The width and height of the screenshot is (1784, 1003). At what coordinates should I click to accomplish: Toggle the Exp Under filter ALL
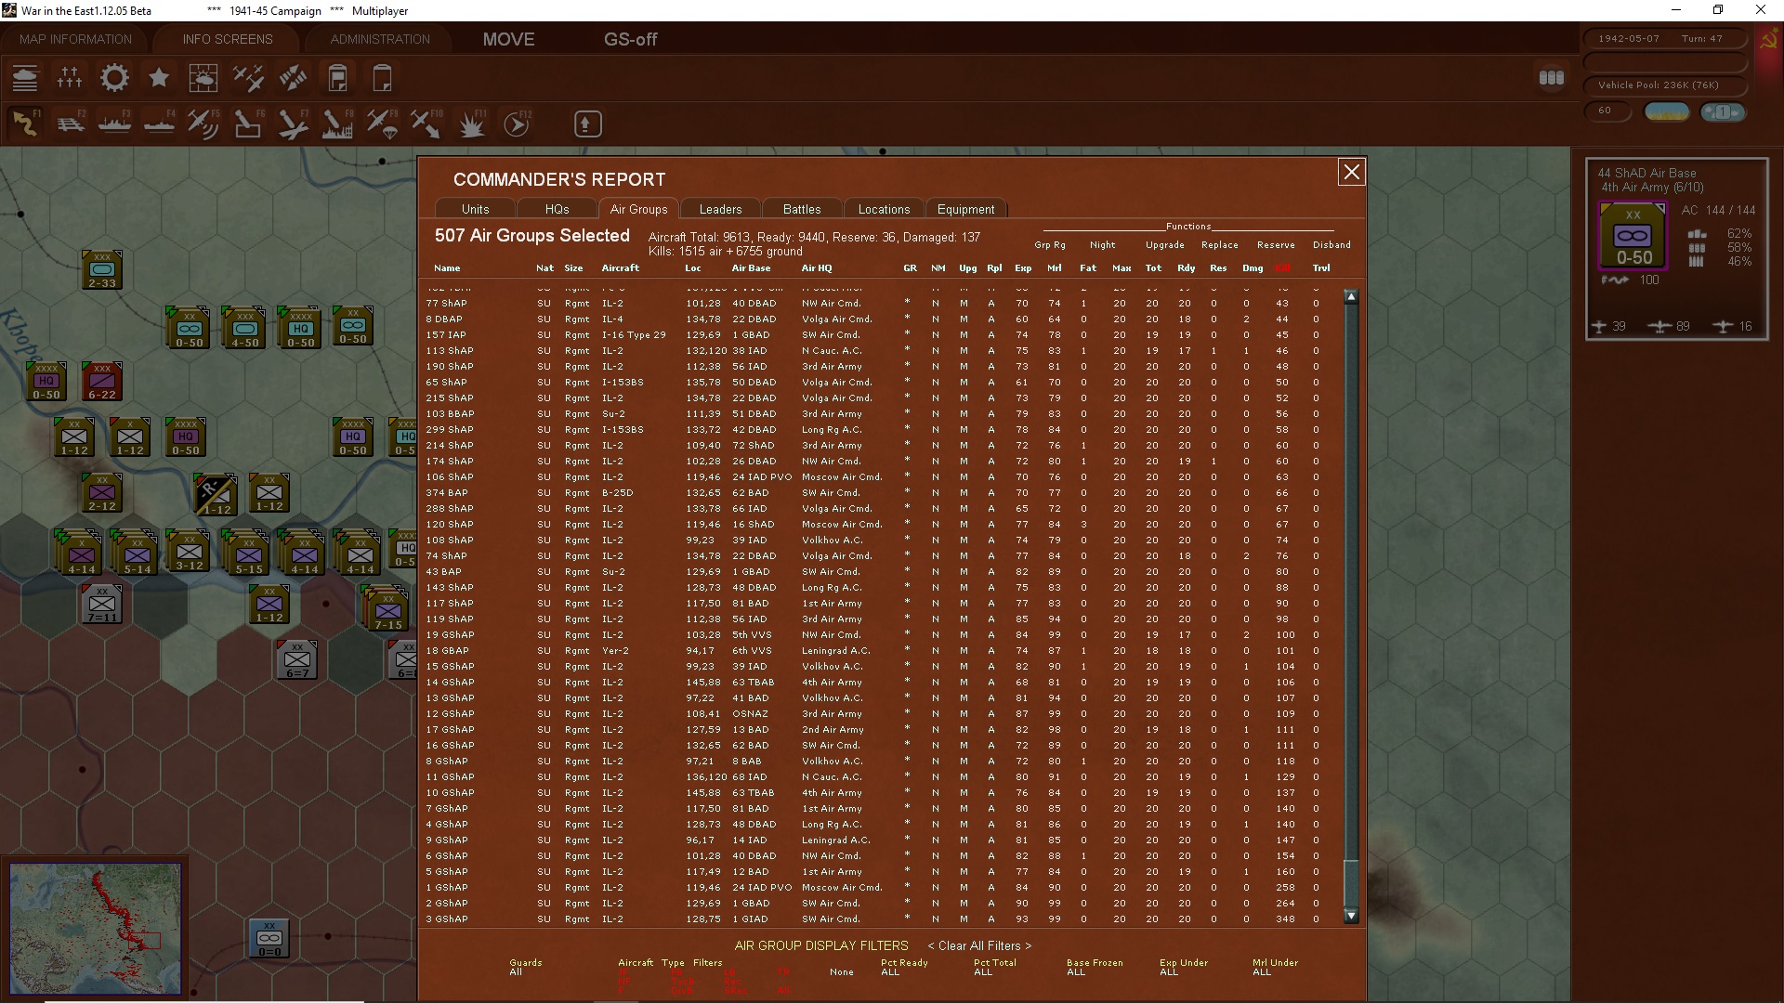(1169, 972)
